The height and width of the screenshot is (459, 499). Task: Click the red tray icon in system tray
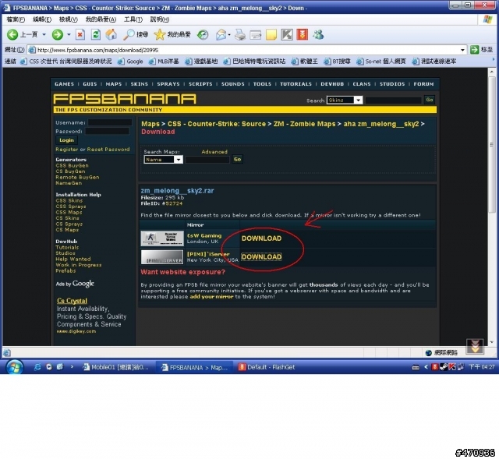click(x=435, y=367)
